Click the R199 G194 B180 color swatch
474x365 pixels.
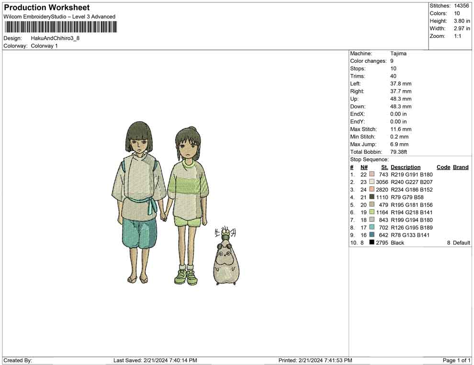tap(372, 219)
